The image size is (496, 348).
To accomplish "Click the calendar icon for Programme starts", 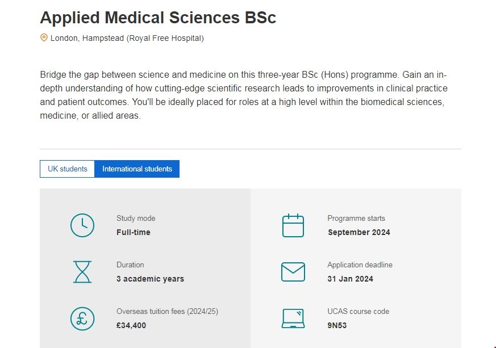I will click(x=293, y=225).
